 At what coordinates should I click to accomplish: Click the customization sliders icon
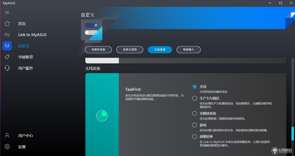[x=7, y=46]
